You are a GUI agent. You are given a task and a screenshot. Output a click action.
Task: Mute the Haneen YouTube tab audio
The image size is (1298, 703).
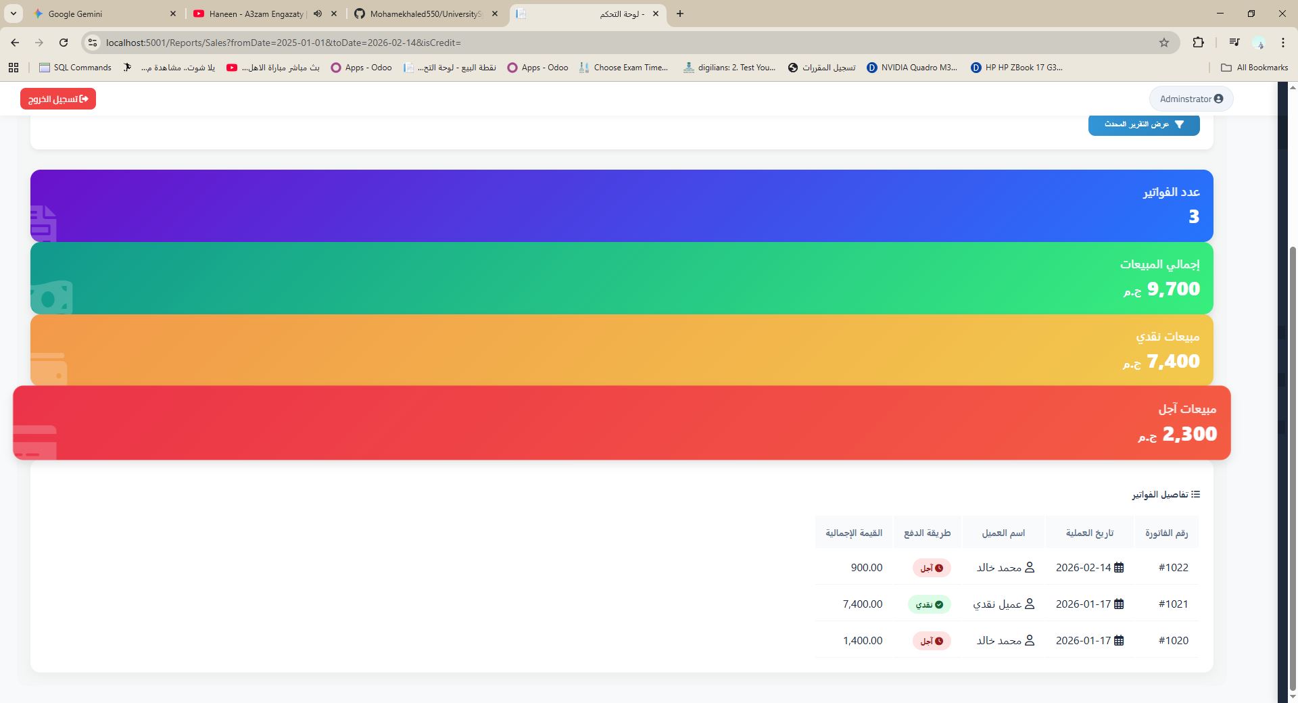coord(318,14)
